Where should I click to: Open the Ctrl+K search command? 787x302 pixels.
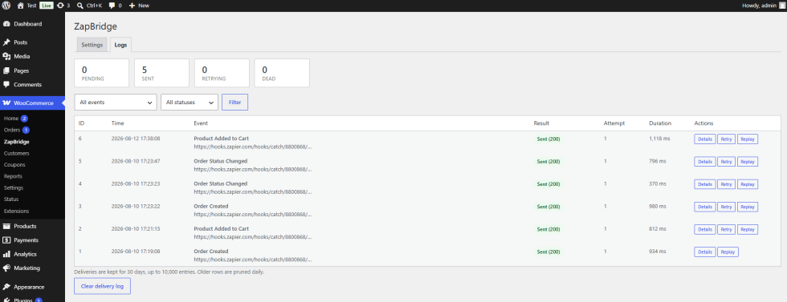(90, 6)
